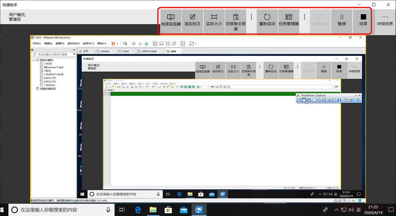This screenshot has width=396, height=216.
Task: Click VMware's take snapshot clock icon
Action: click(x=134, y=44)
